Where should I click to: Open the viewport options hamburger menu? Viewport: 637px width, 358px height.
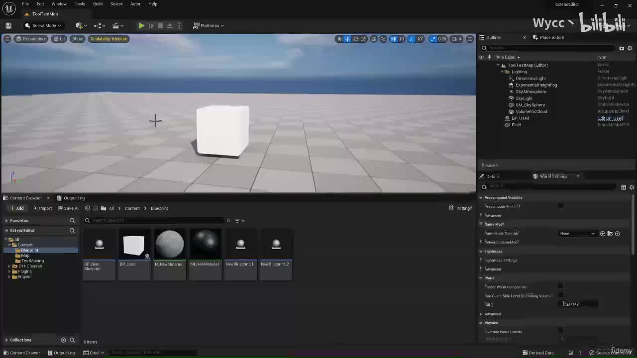click(x=7, y=39)
